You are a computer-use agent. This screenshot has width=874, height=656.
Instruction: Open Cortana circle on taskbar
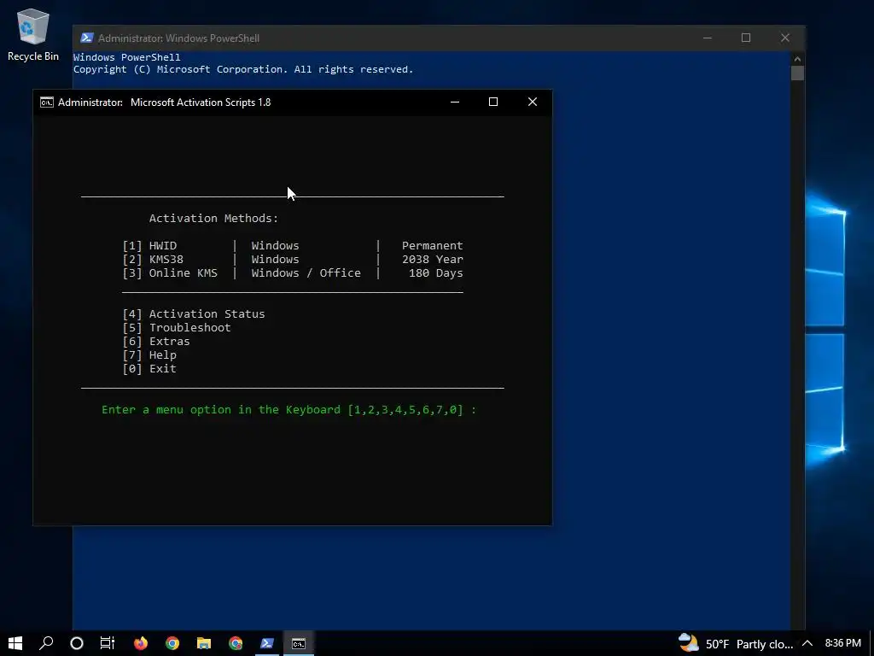(77, 643)
